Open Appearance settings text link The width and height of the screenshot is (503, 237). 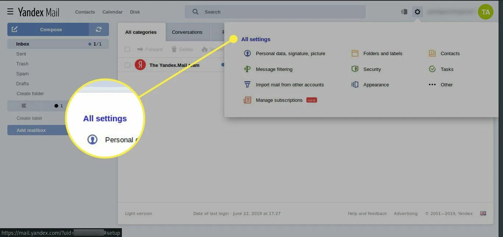point(376,85)
